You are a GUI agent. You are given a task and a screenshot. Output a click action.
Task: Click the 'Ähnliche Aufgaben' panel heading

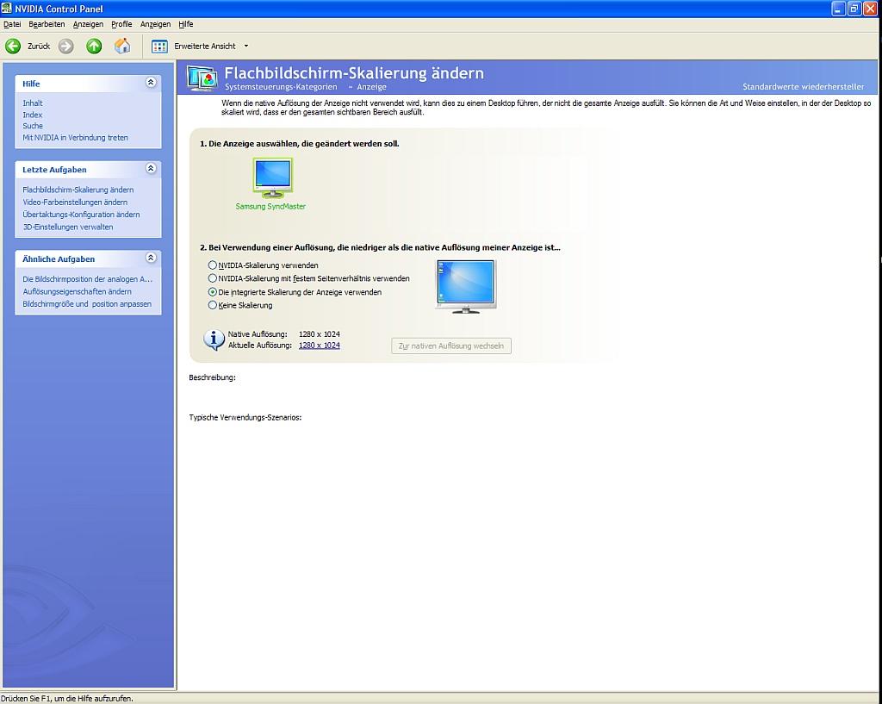pos(59,259)
